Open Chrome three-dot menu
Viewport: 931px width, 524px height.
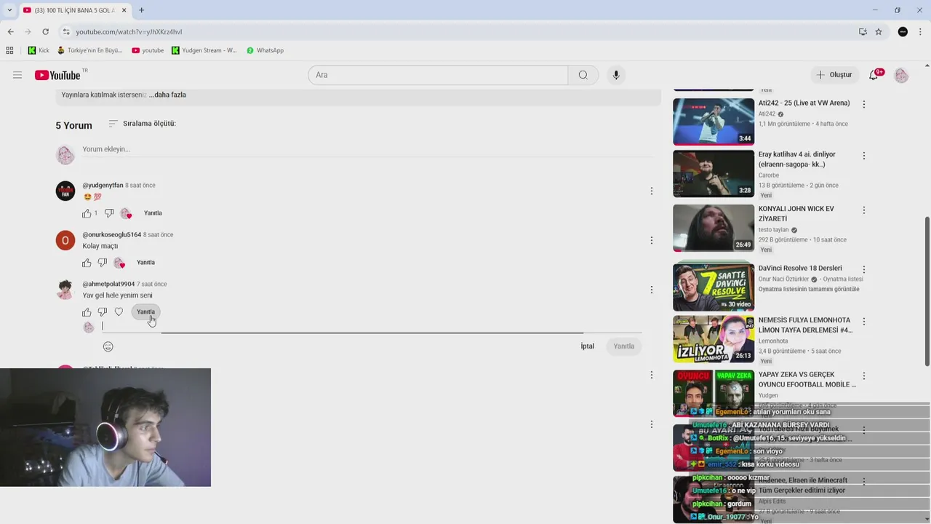pyautogui.click(x=920, y=31)
